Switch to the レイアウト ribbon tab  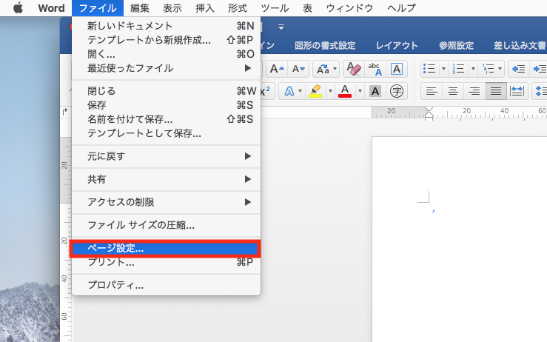pyautogui.click(x=397, y=45)
